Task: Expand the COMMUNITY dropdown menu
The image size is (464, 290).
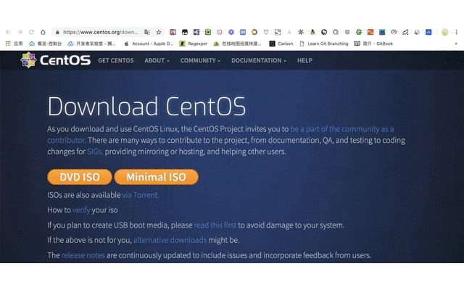Action: tap(200, 60)
